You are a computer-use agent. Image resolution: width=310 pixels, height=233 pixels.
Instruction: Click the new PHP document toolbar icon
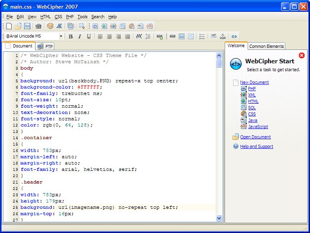(x=95, y=26)
